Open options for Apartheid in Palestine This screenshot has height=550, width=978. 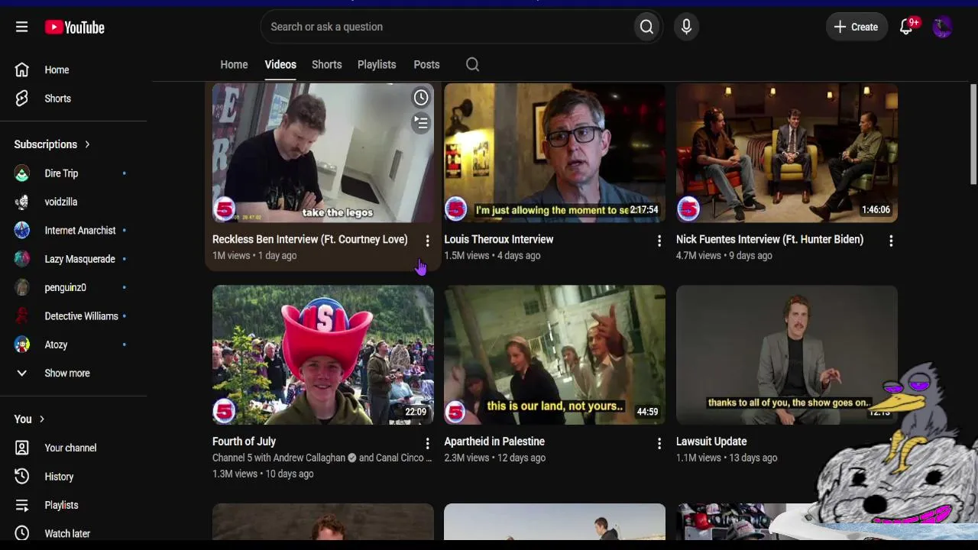pyautogui.click(x=659, y=443)
